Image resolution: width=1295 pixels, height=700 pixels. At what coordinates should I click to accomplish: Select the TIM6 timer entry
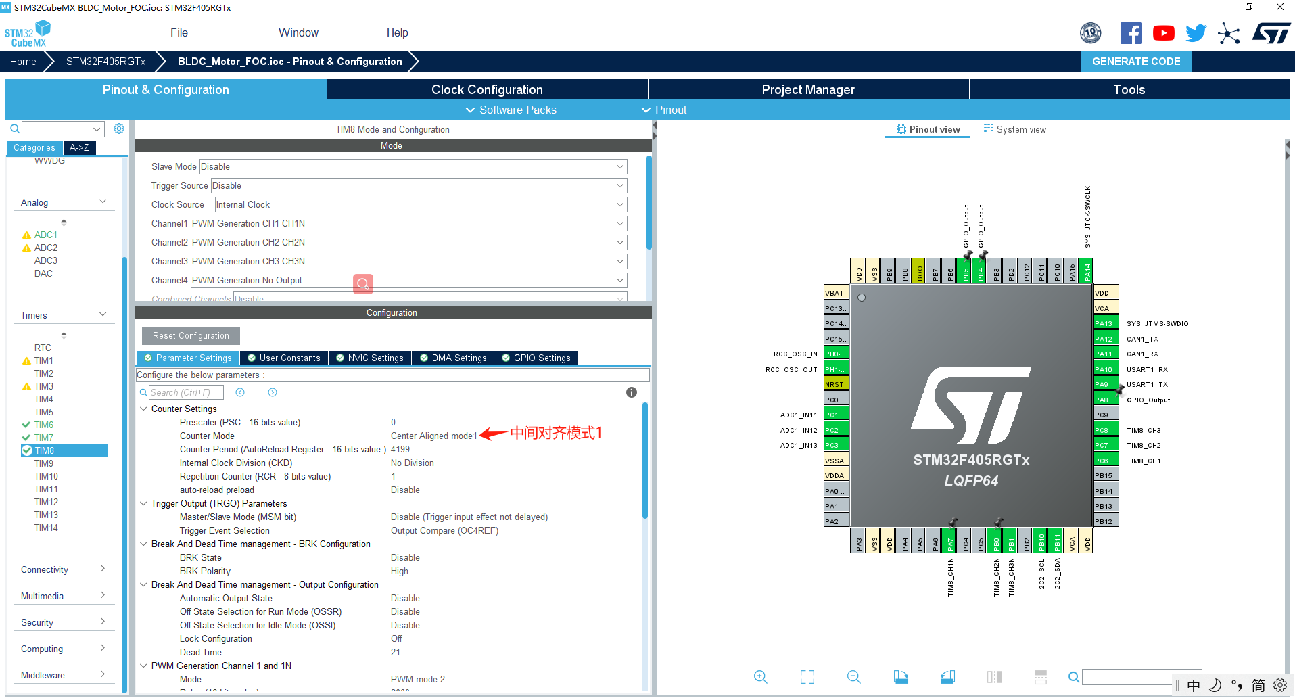[x=44, y=425]
